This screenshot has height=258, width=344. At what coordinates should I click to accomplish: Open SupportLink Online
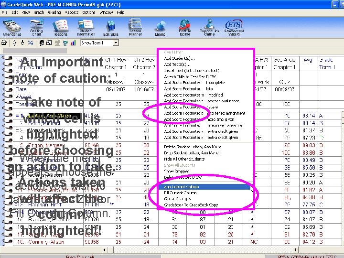209,28
